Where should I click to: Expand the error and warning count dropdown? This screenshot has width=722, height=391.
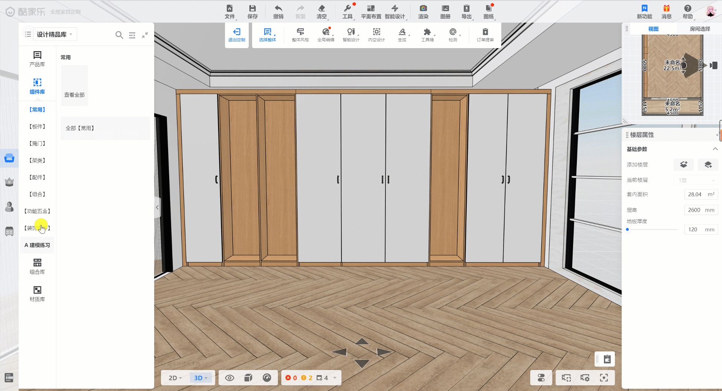pyautogui.click(x=335, y=378)
